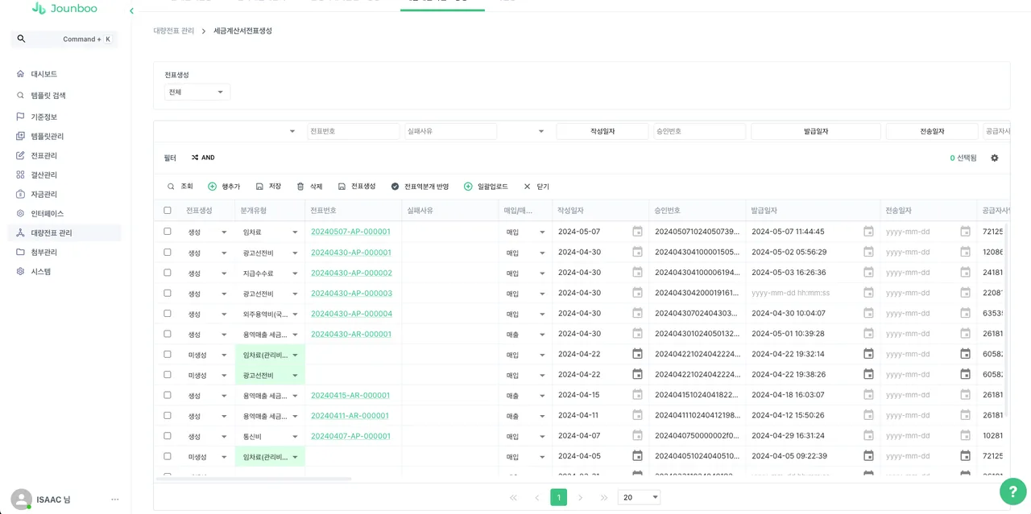
Task: Open 발급일자 calendar for 2024-04-22 19:32:14 row
Action: tap(868, 354)
